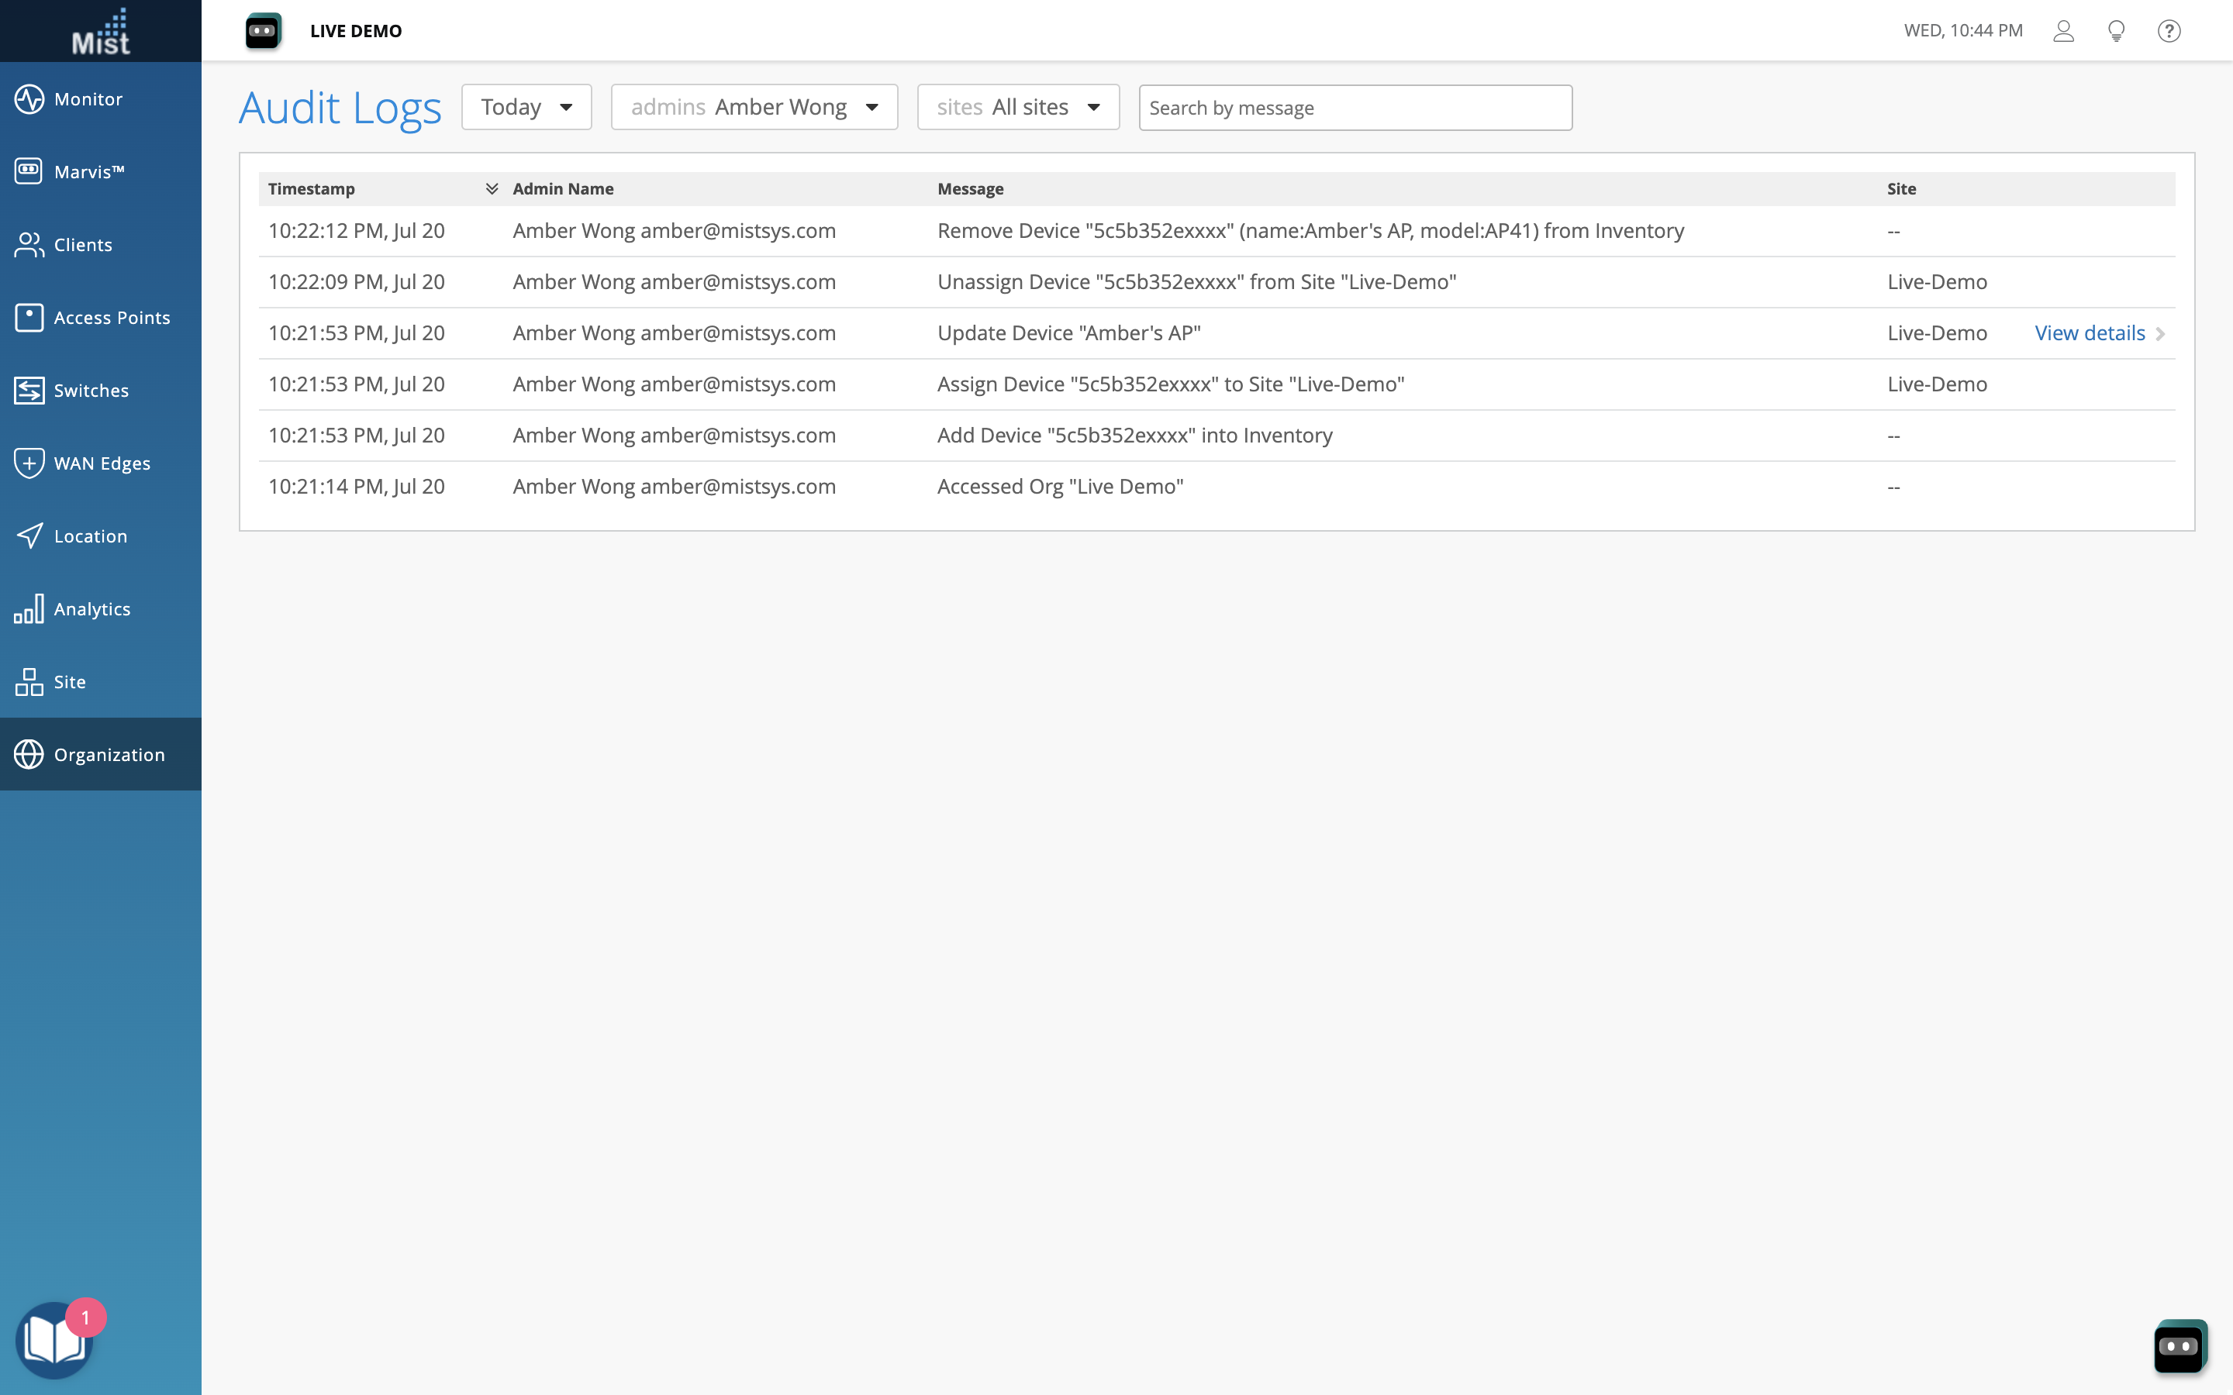Open the Access Points page
2233x1395 pixels.
pos(111,318)
